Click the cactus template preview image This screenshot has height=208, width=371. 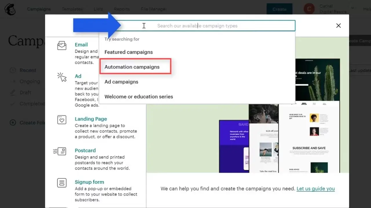(318, 80)
